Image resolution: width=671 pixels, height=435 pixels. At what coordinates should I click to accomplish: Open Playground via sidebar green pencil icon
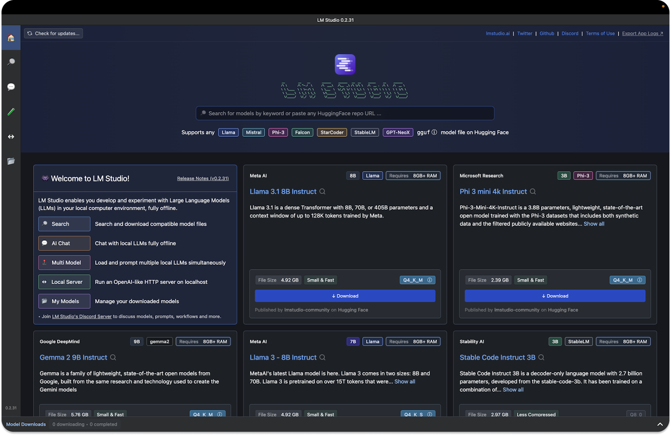pyautogui.click(x=11, y=112)
